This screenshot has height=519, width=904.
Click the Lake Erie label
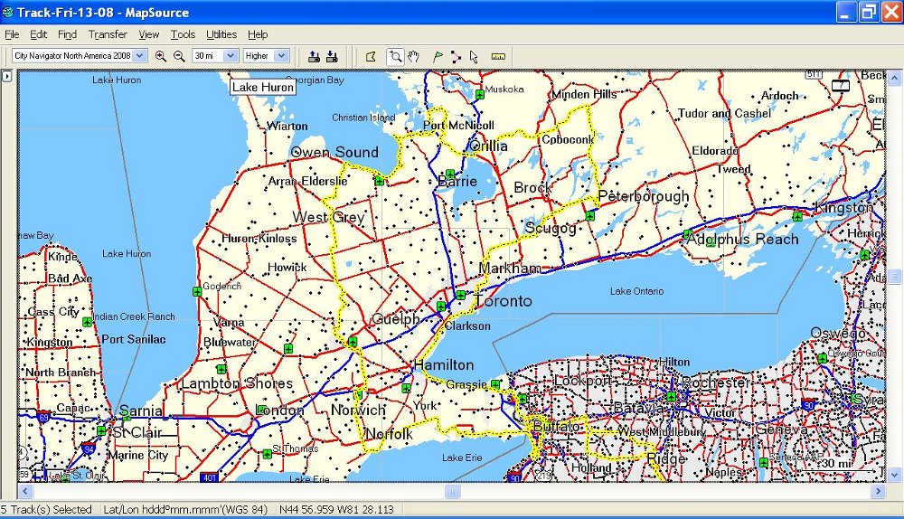pyautogui.click(x=462, y=458)
